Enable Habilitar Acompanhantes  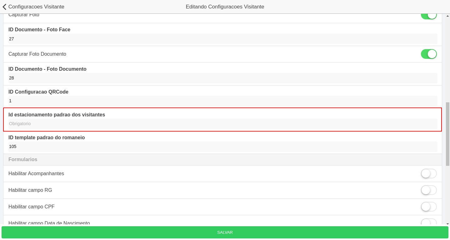click(429, 173)
